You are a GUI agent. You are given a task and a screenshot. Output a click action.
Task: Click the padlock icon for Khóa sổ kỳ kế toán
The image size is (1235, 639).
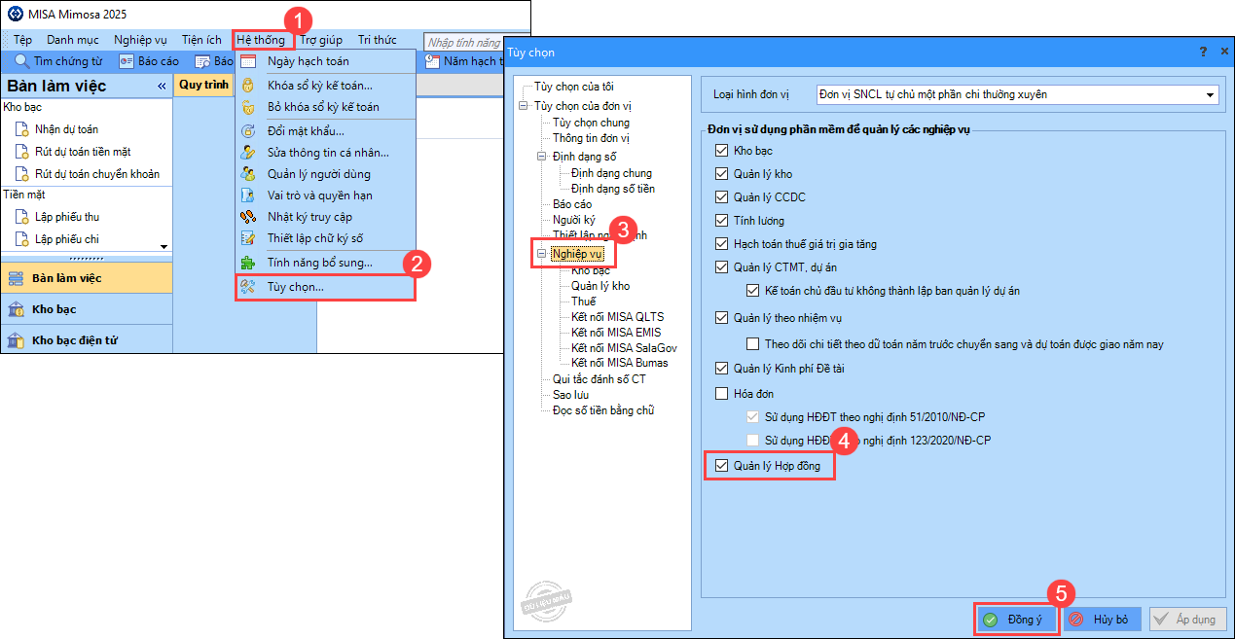[x=248, y=85]
